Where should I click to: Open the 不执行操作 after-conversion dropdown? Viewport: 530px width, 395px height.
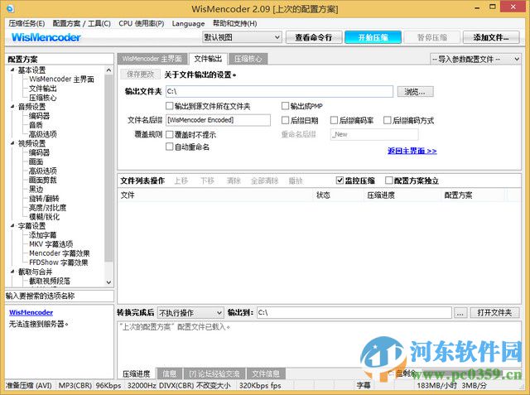[x=190, y=313]
